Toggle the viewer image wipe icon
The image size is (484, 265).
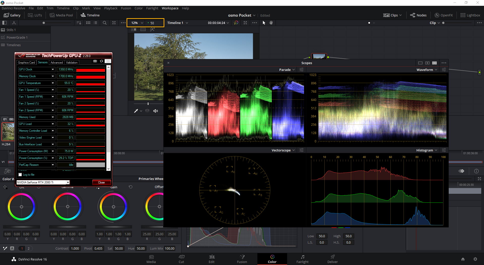click(134, 30)
